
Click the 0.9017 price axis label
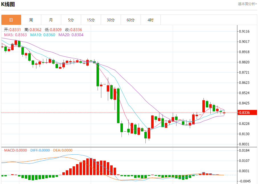click(x=244, y=42)
